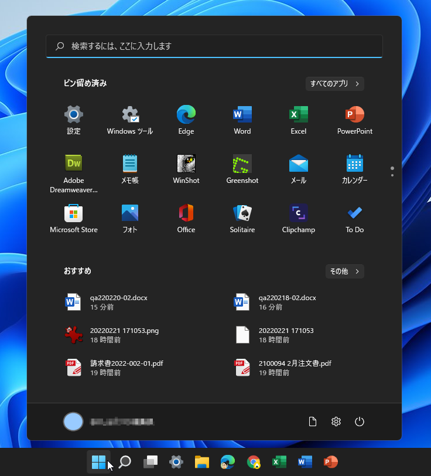This screenshot has width=431, height=476.
Task: Launch Windows ツール from pinned apps
Action: [130, 120]
